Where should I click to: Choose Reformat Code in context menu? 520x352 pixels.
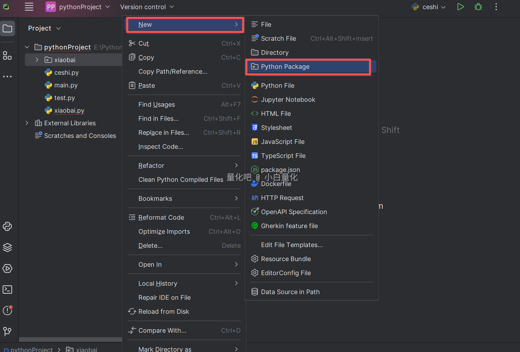pyautogui.click(x=161, y=218)
